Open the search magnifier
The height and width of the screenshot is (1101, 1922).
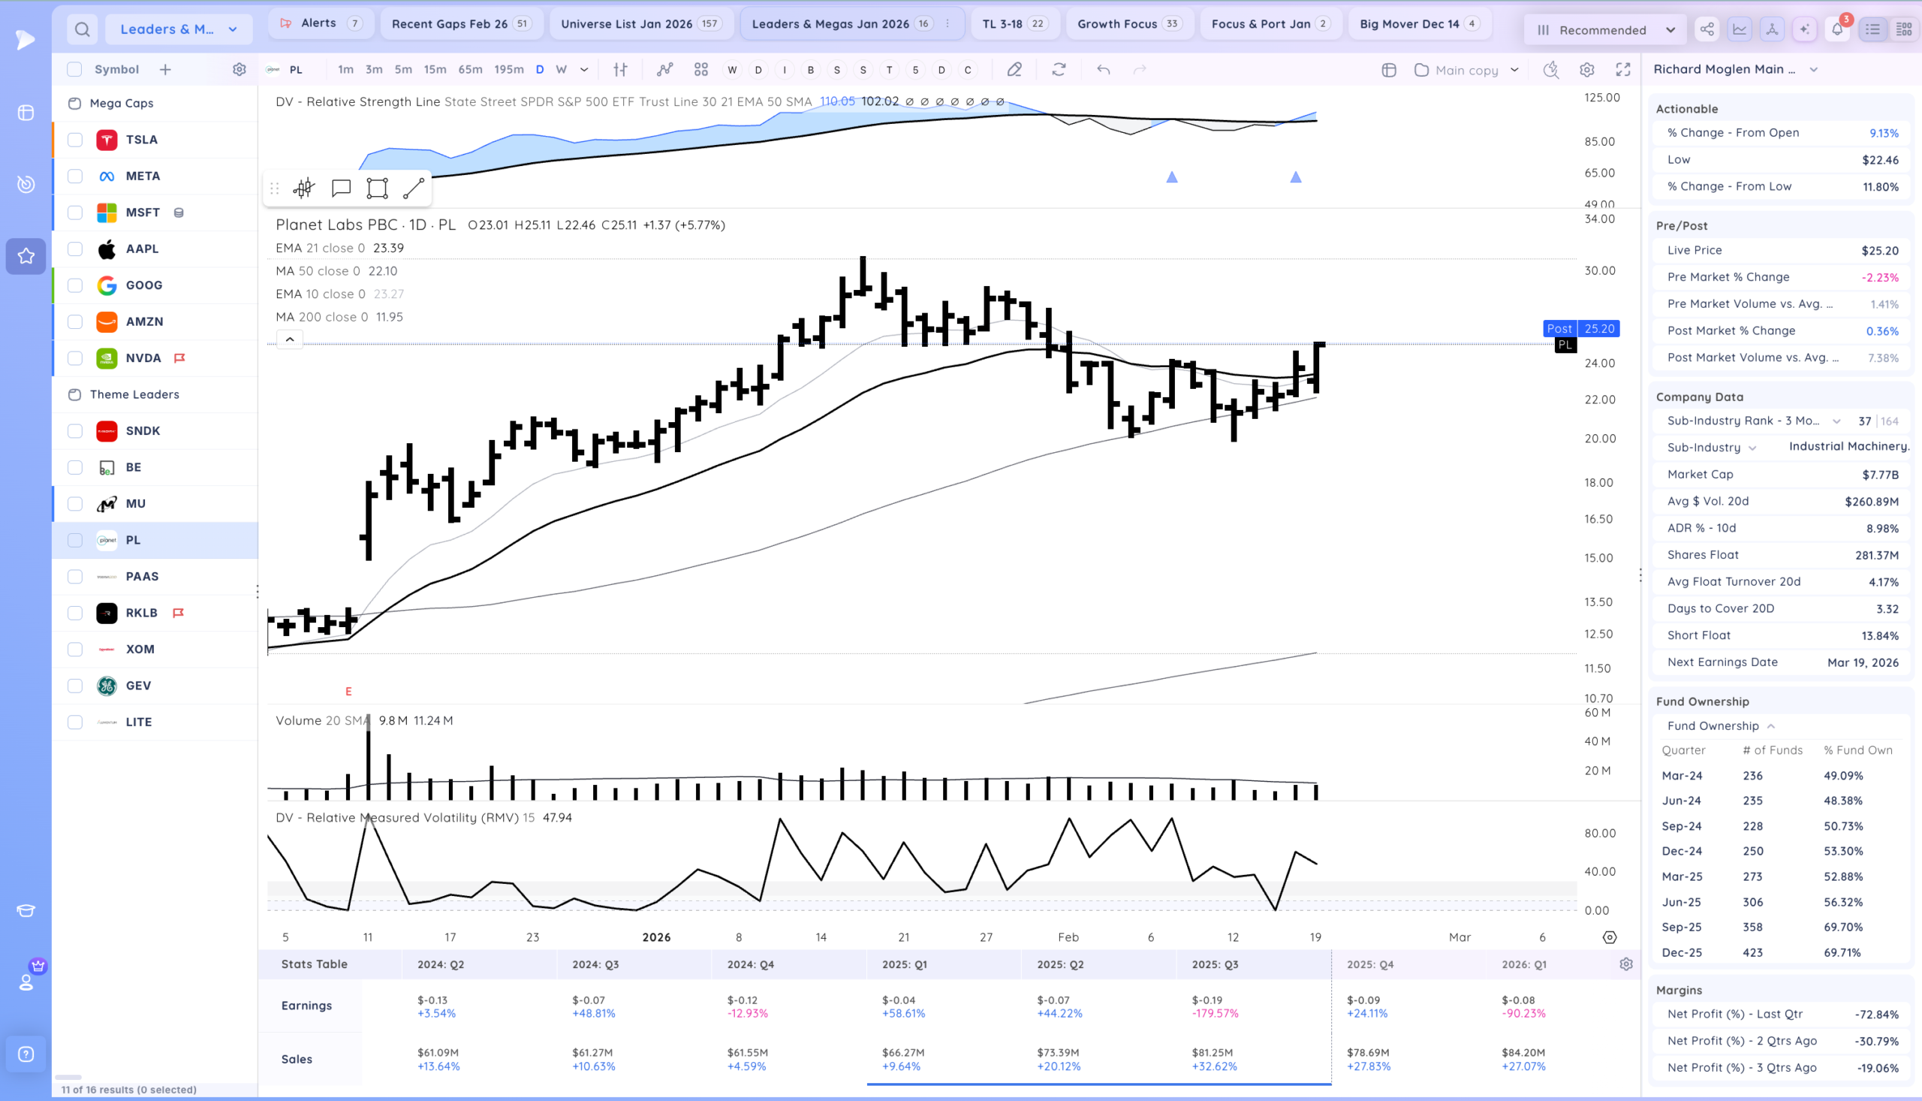(83, 29)
